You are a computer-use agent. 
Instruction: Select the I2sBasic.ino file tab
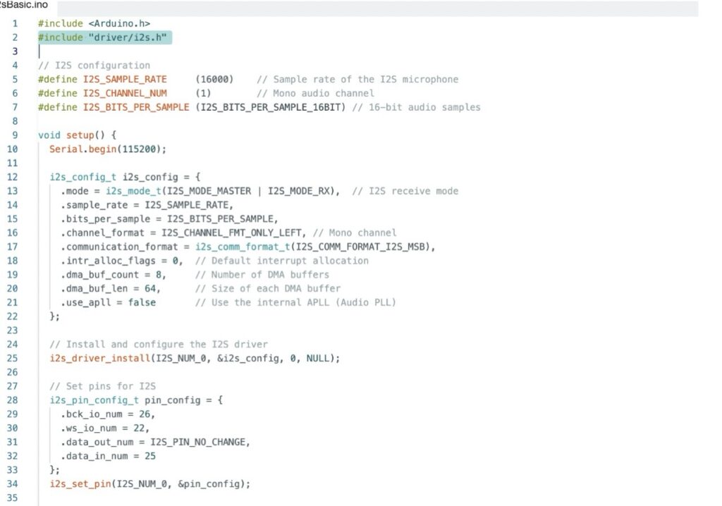tap(24, 5)
